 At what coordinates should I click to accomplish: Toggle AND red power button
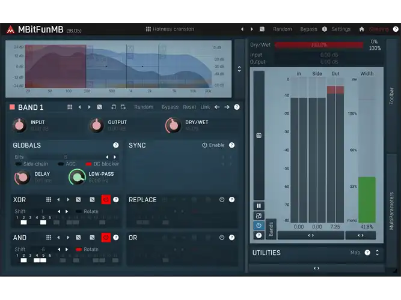point(106,238)
